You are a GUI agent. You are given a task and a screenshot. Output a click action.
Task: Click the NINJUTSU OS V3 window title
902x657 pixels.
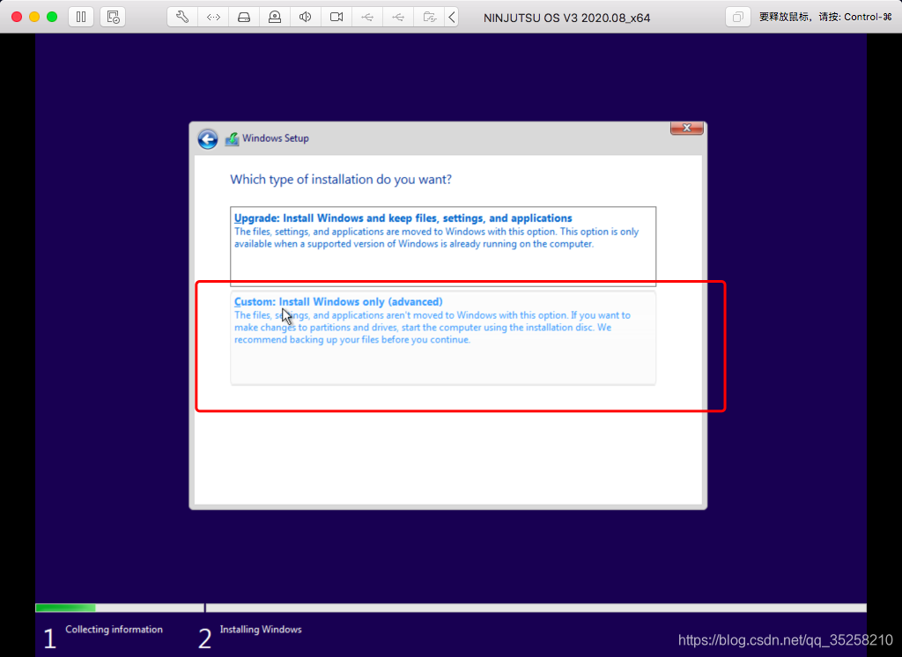tap(566, 18)
